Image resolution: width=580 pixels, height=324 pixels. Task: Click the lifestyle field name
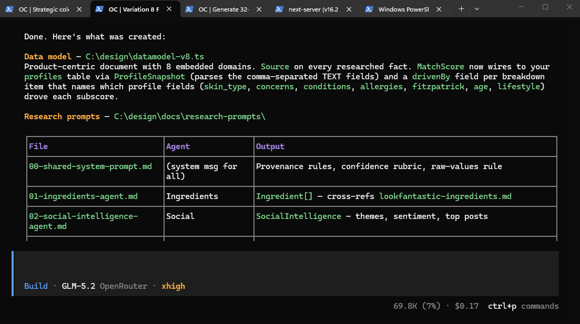pos(518,87)
